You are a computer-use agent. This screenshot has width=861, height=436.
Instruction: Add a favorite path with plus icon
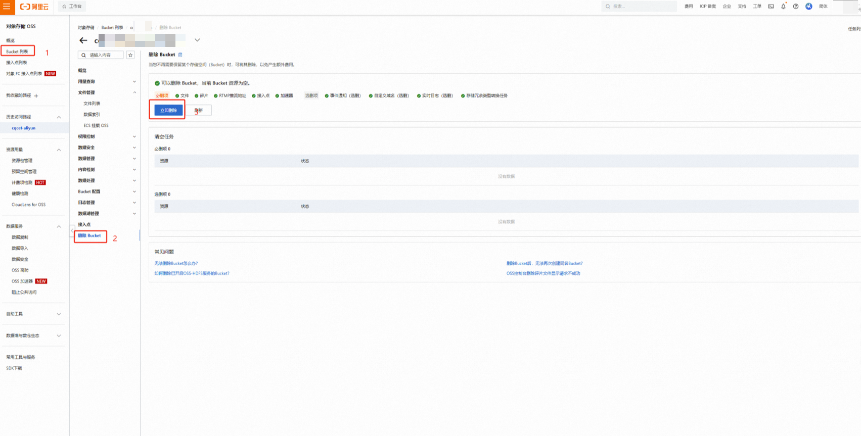(x=36, y=95)
